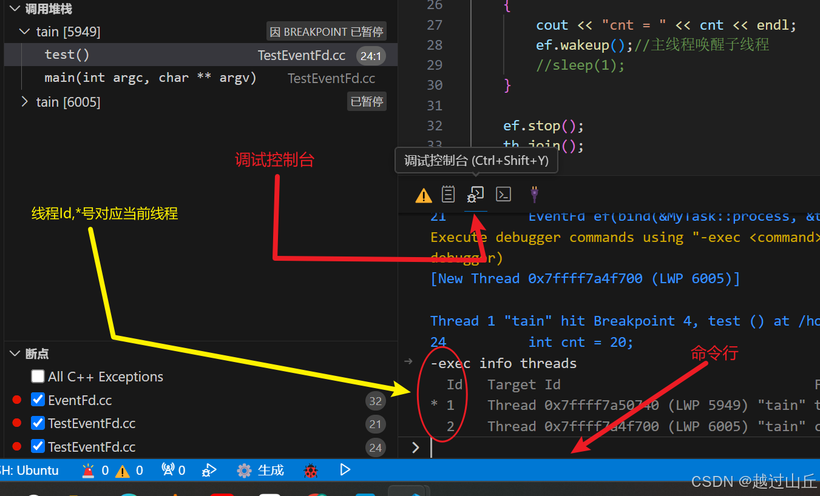
Task: Click the active 调试控制台 debug icon
Action: click(x=475, y=195)
